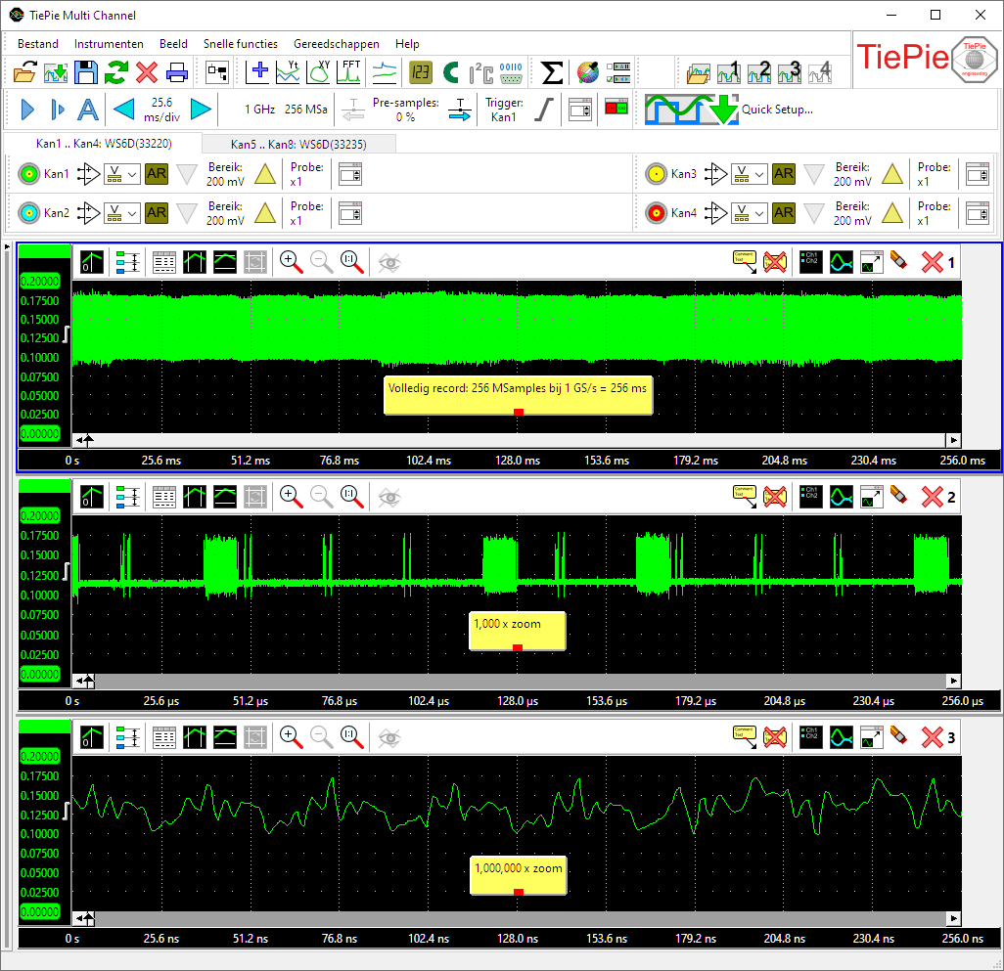1004x971 pixels.
Task: Open the Gereedschappen menu
Action: click(337, 44)
